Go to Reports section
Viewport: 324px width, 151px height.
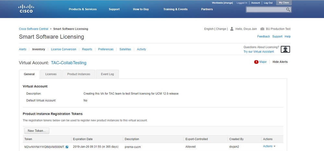point(87,49)
